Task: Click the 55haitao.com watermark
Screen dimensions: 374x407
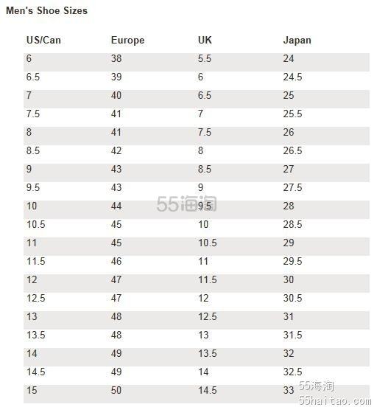Action: click(334, 400)
